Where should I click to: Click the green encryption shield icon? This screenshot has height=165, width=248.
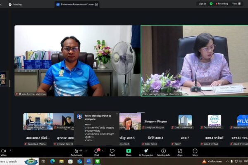pyautogui.click(x=211, y=4)
